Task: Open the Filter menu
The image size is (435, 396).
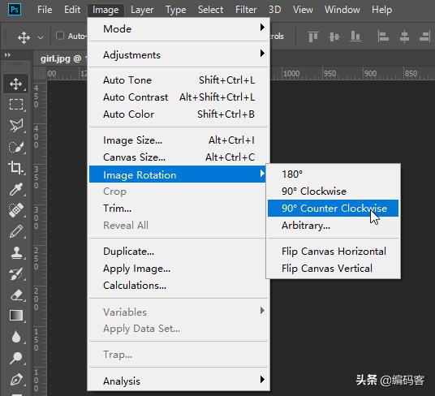Action: click(x=246, y=10)
